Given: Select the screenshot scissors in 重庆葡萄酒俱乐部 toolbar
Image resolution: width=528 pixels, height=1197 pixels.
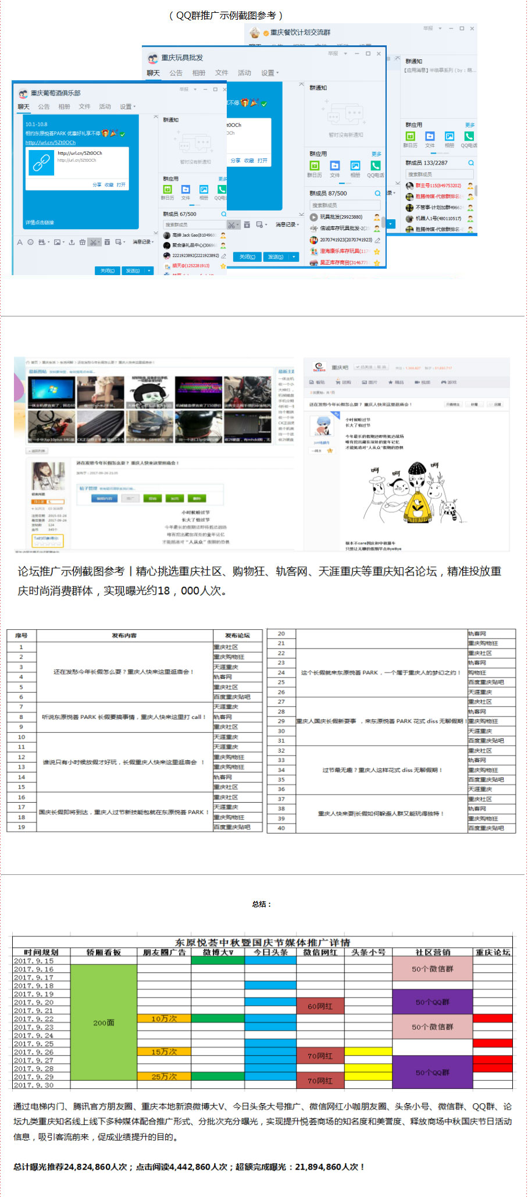Looking at the screenshot, I should (94, 242).
